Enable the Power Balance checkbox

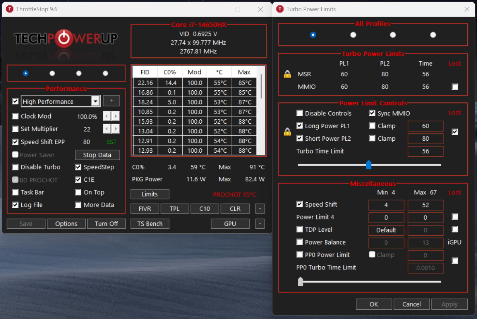coord(300,242)
